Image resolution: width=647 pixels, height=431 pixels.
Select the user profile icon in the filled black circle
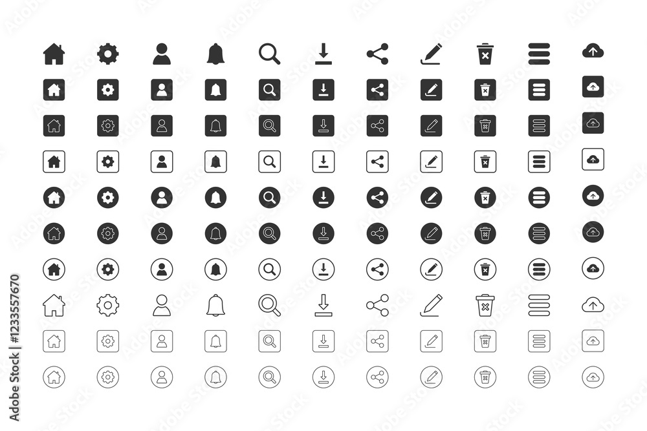pos(162,197)
